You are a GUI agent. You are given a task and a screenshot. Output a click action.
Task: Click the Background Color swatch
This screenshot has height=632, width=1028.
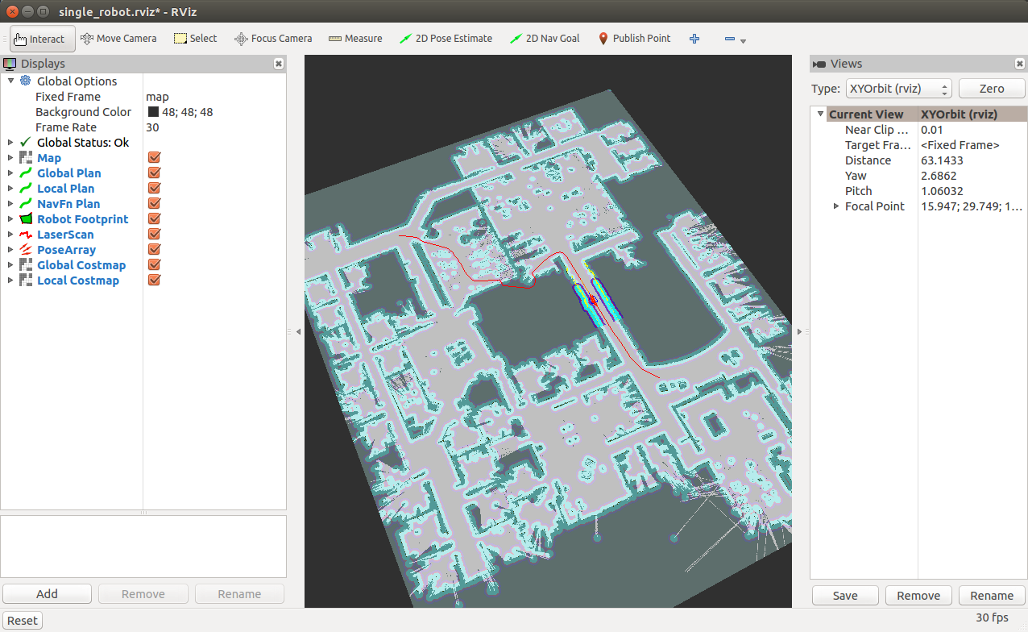153,112
